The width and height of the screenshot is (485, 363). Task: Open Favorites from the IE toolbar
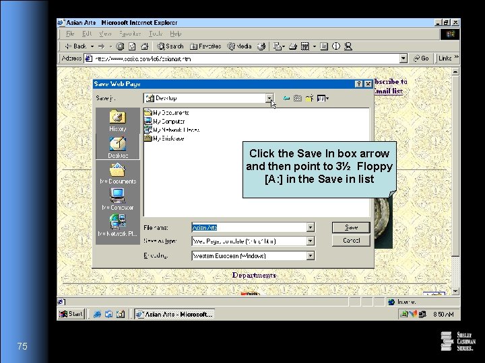coord(205,46)
